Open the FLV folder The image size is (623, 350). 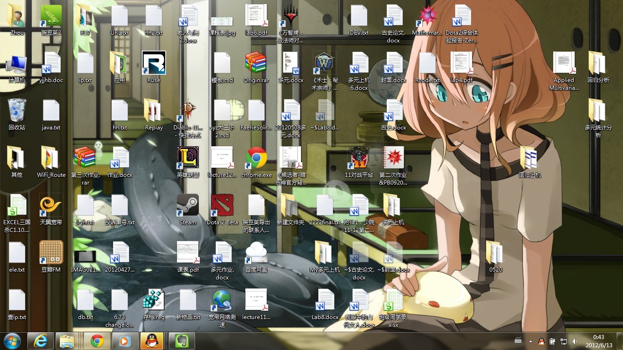pyautogui.click(x=85, y=15)
